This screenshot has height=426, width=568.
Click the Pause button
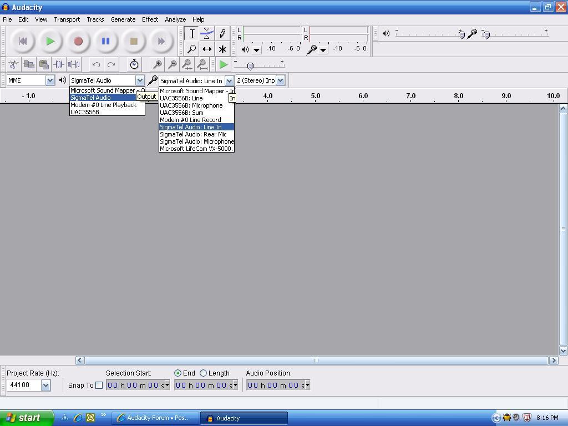coord(105,41)
